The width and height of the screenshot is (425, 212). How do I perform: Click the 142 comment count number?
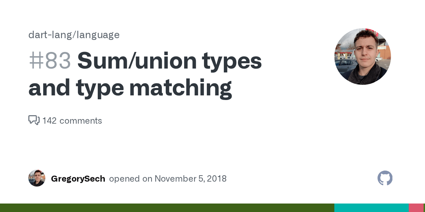[x=50, y=121]
